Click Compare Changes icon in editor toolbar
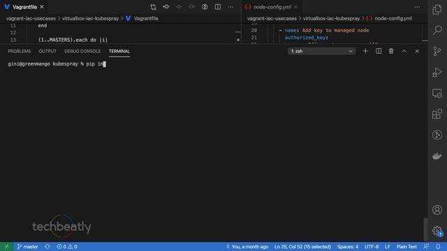This screenshot has width=447, height=251. (153, 7)
